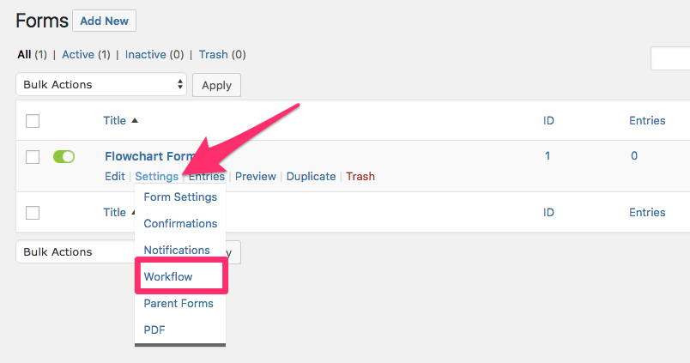The width and height of the screenshot is (690, 363).
Task: Open Confirmations from the Settings menu
Action: tap(180, 223)
